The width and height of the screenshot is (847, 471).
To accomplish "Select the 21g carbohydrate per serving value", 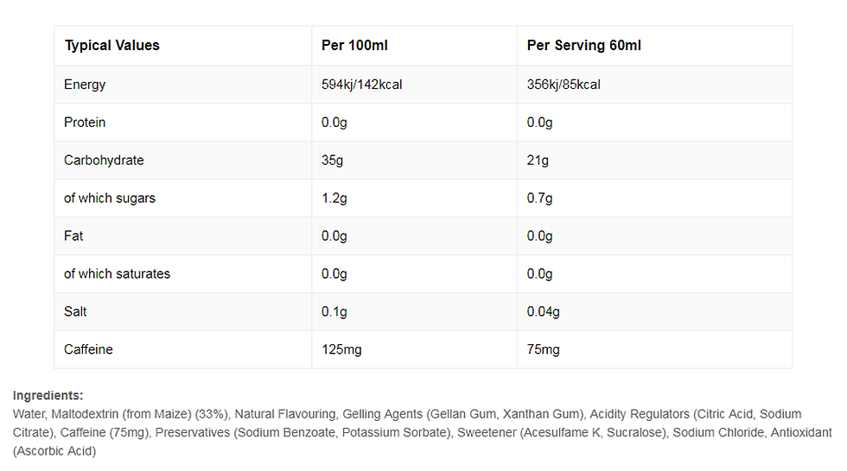I will point(538,160).
